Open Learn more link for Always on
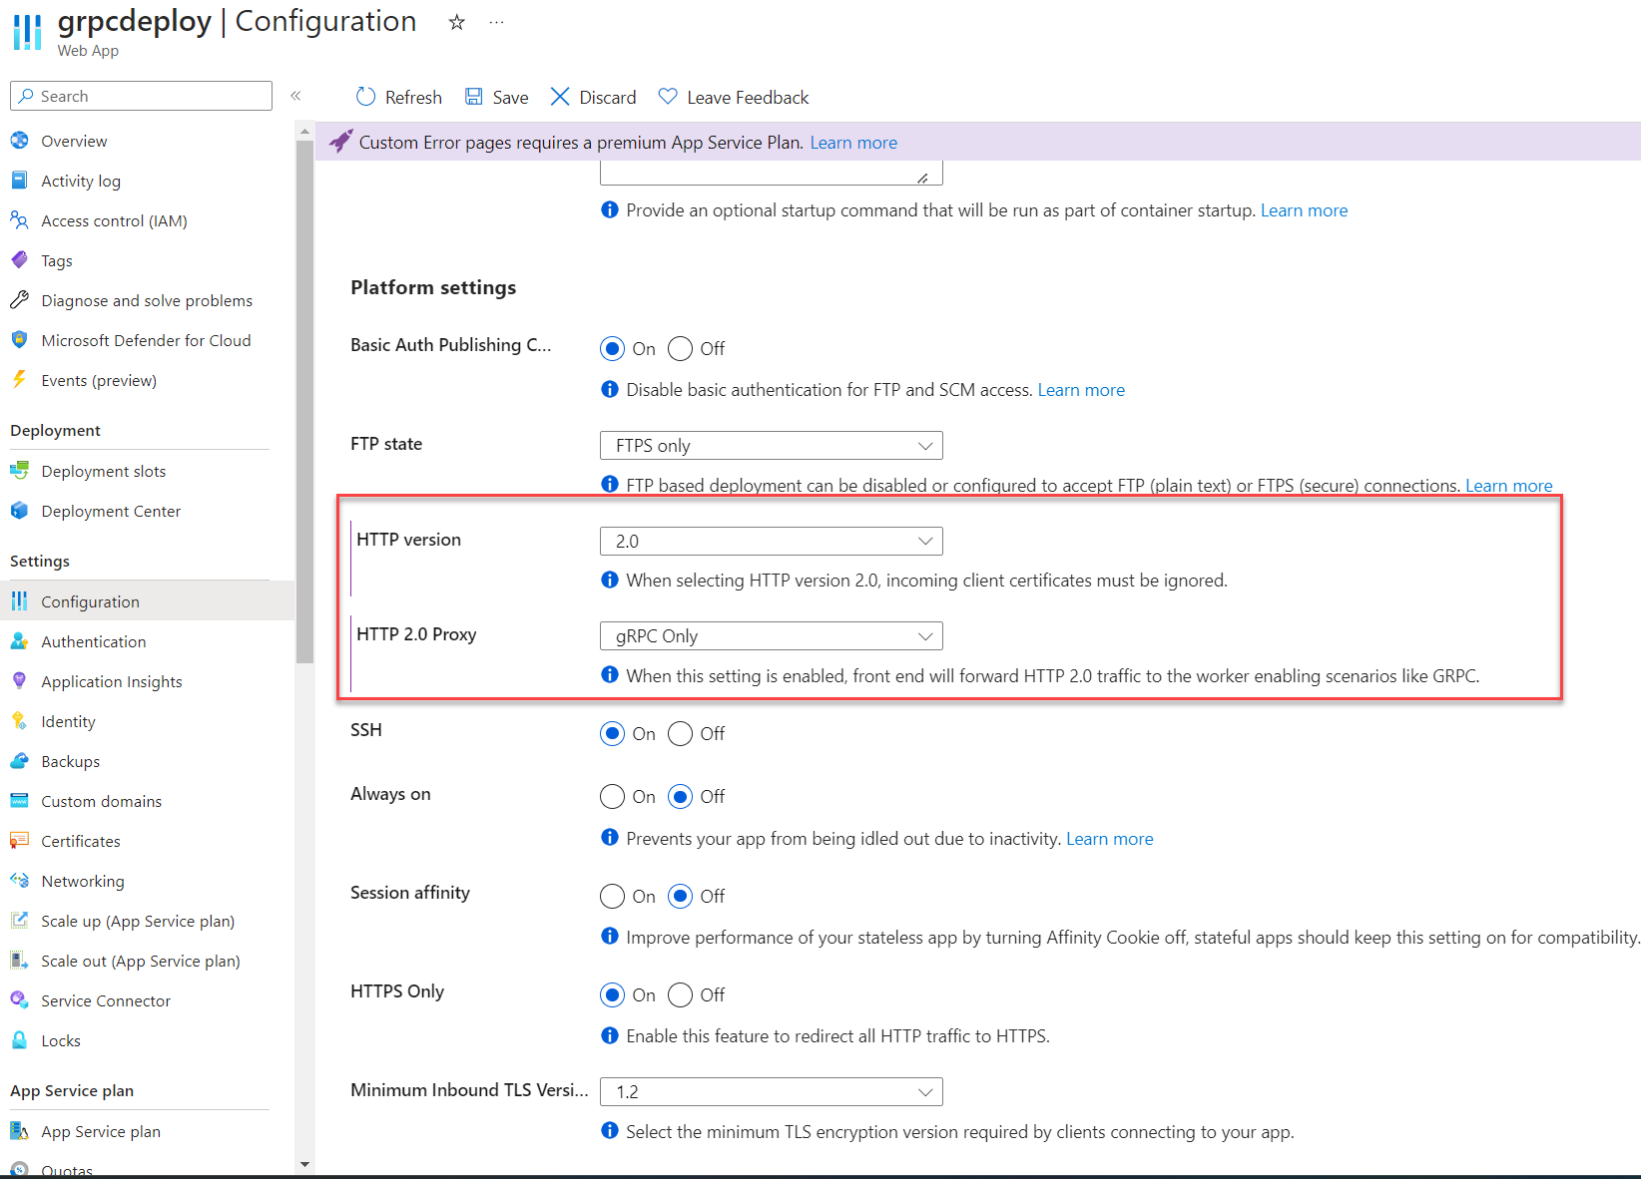 pos(1109,839)
